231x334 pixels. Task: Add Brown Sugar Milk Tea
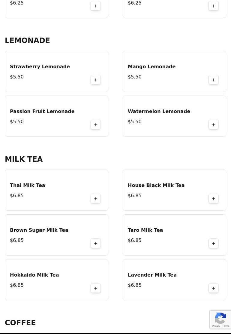tap(96, 243)
